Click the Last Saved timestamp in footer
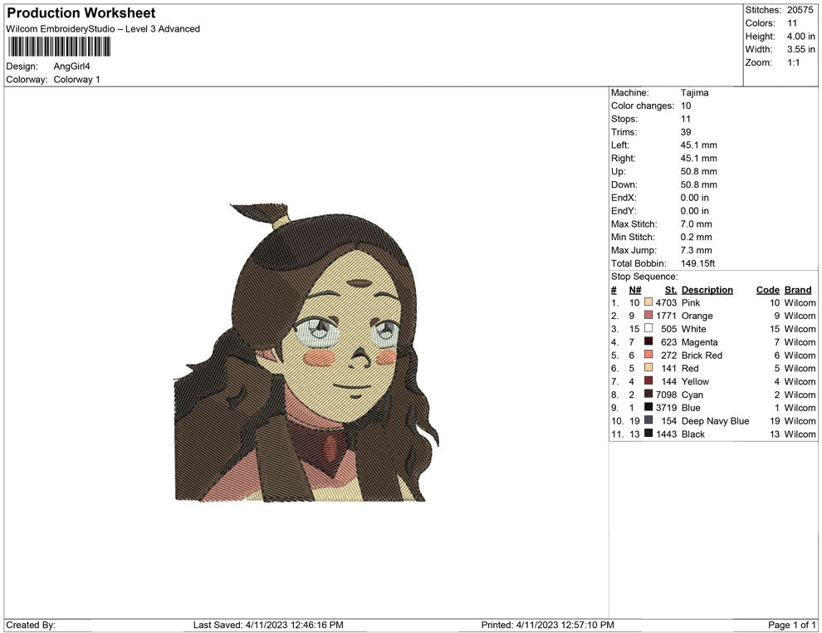Image resolution: width=822 pixels, height=633 pixels. click(268, 625)
